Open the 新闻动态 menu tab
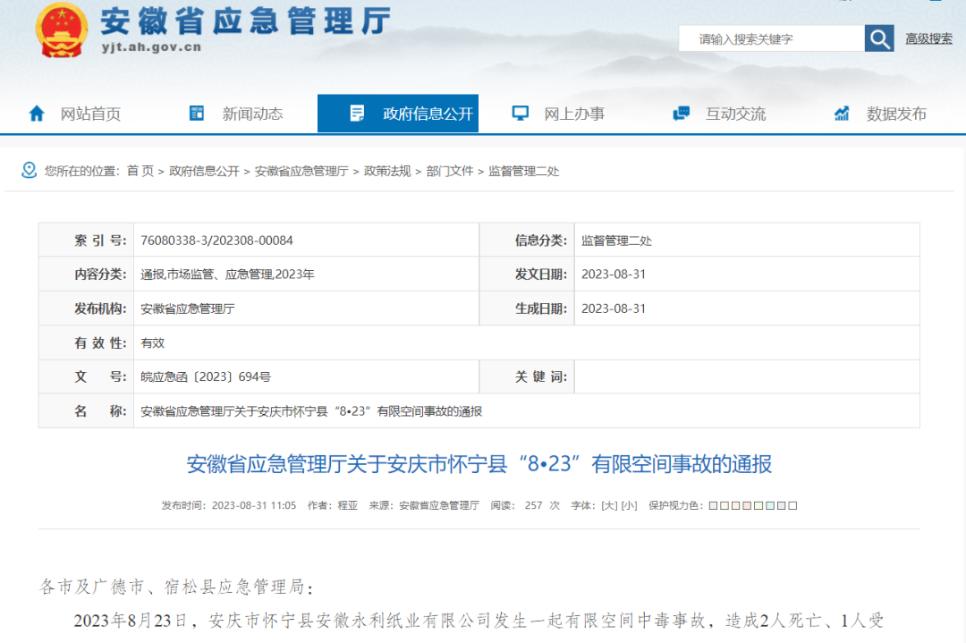The width and height of the screenshot is (966, 643). (x=252, y=114)
